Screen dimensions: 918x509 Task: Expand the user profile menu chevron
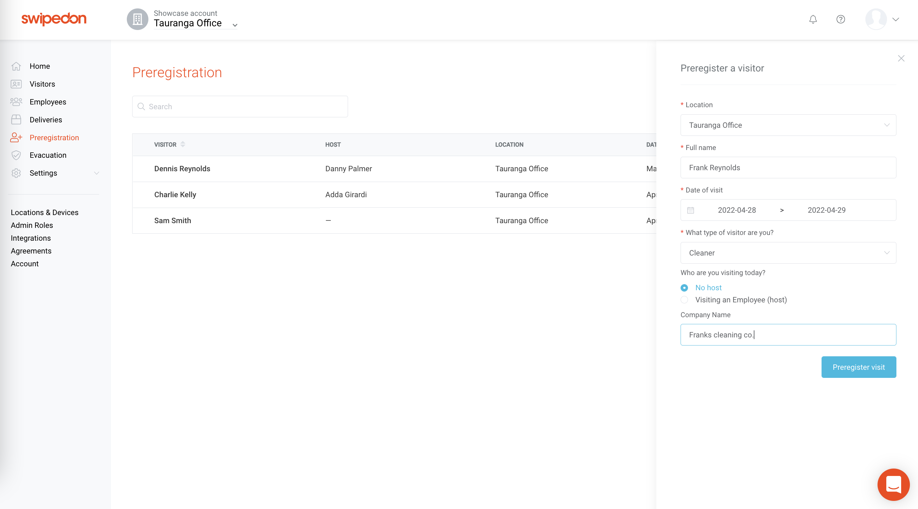coord(895,19)
